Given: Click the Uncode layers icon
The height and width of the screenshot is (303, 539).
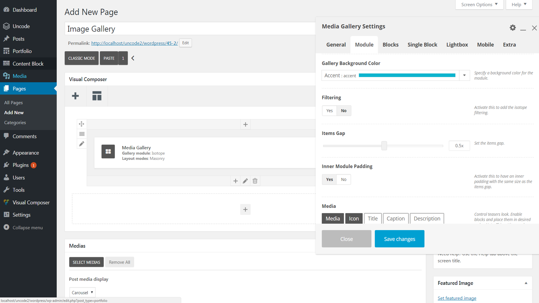Looking at the screenshot, I should click(6, 26).
